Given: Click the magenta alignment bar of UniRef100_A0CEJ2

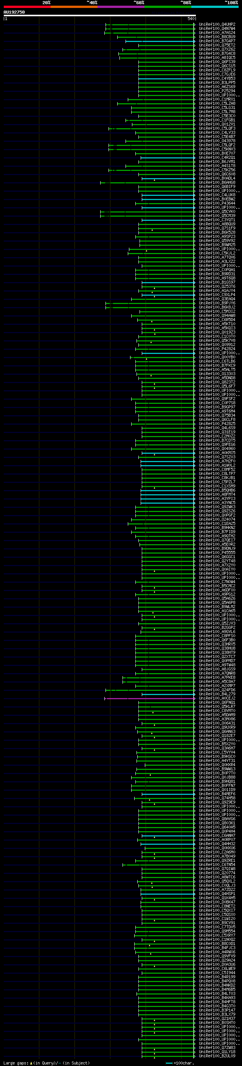Looking at the screenshot, I should tap(150, 698).
